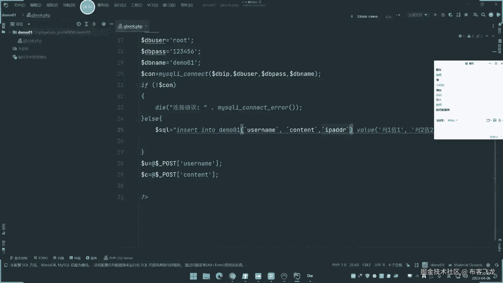Open the 当前文件 run configuration dropdown
Viewport: 503px width, 283px height.
418,15
